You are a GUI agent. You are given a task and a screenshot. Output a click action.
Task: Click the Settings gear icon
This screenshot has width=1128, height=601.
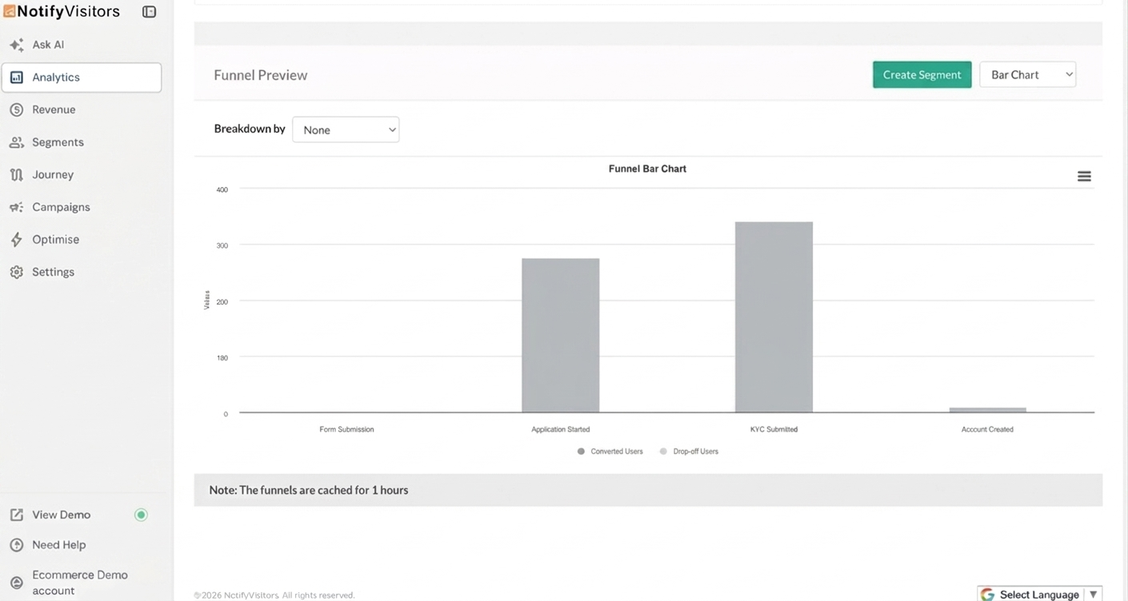[x=16, y=272]
